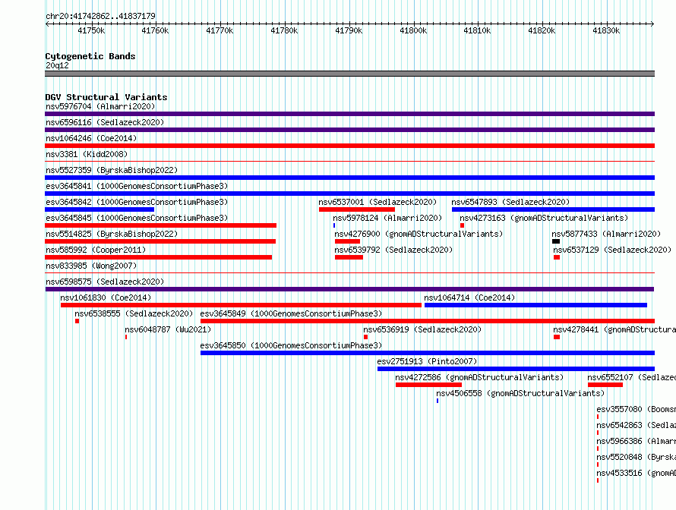Select the nsv5527359 (ByrskaBishop2022) label
This screenshot has height=510, width=676.
tap(112, 170)
